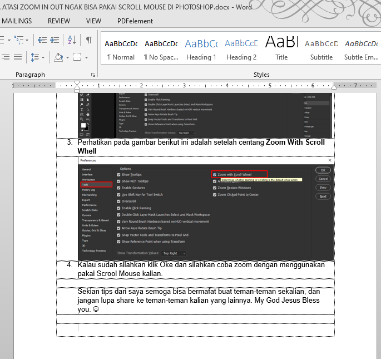
Task: Click the Right Indent marker on the ruler
Action: [334, 87]
